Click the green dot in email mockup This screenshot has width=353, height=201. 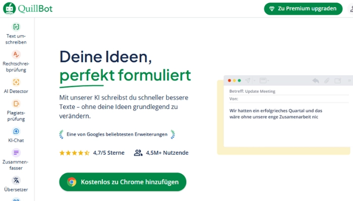(x=240, y=80)
